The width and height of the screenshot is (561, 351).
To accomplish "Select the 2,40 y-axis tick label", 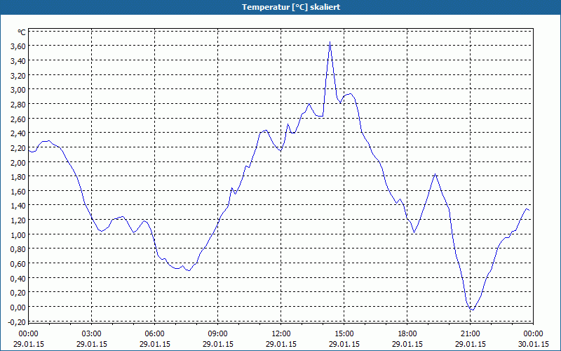I will click(x=18, y=133).
